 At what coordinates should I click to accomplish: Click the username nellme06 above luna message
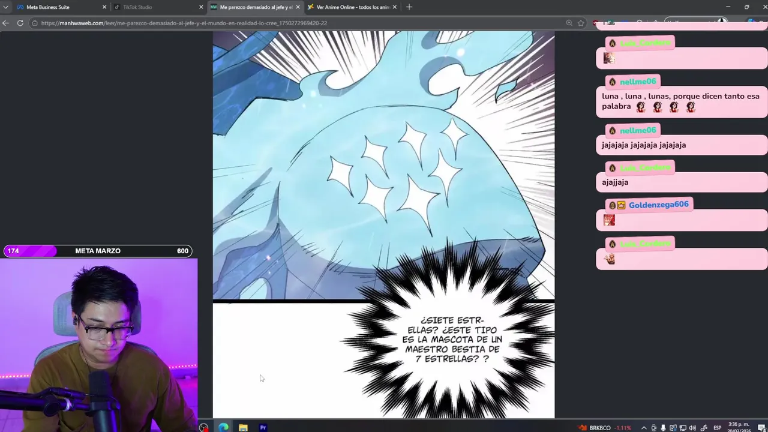(x=638, y=82)
